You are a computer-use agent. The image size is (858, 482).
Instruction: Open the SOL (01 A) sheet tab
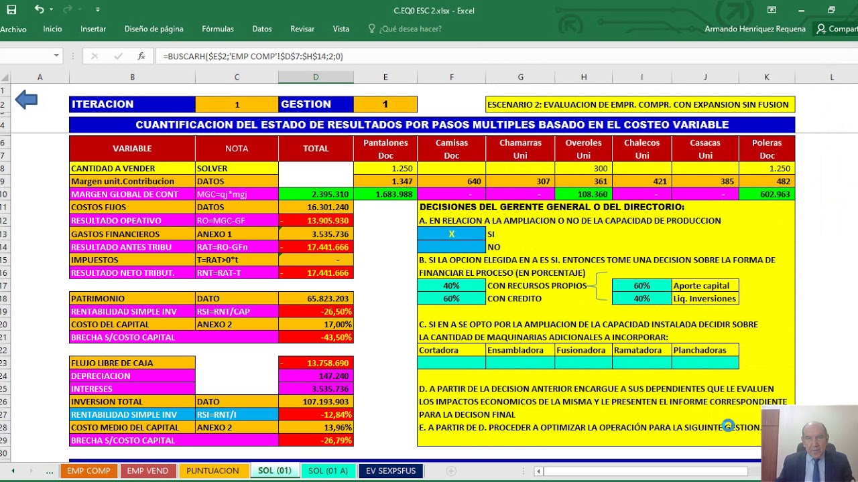328,471
